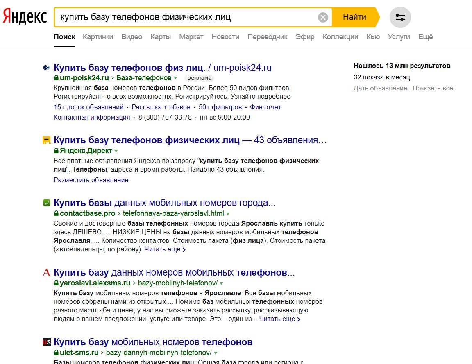Click lock icon beside ulet-sms.ru
Image resolution: width=472 pixels, height=364 pixels.
[56, 352]
